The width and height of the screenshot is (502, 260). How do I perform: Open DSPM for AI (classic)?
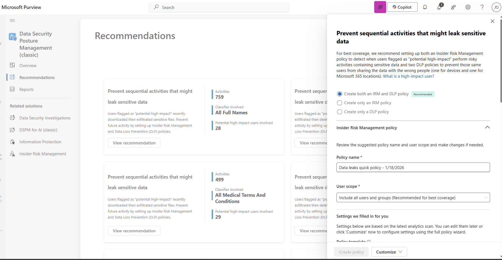click(38, 130)
